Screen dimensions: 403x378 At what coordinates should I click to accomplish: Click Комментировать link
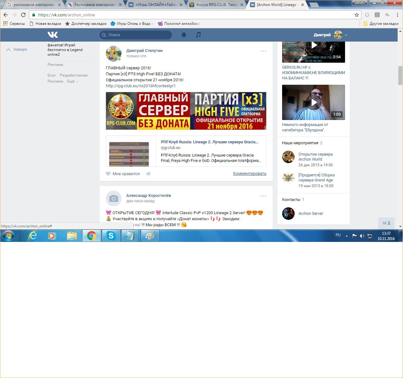[250, 174]
